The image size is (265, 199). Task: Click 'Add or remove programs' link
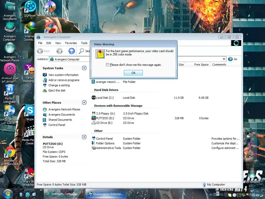(x=64, y=80)
